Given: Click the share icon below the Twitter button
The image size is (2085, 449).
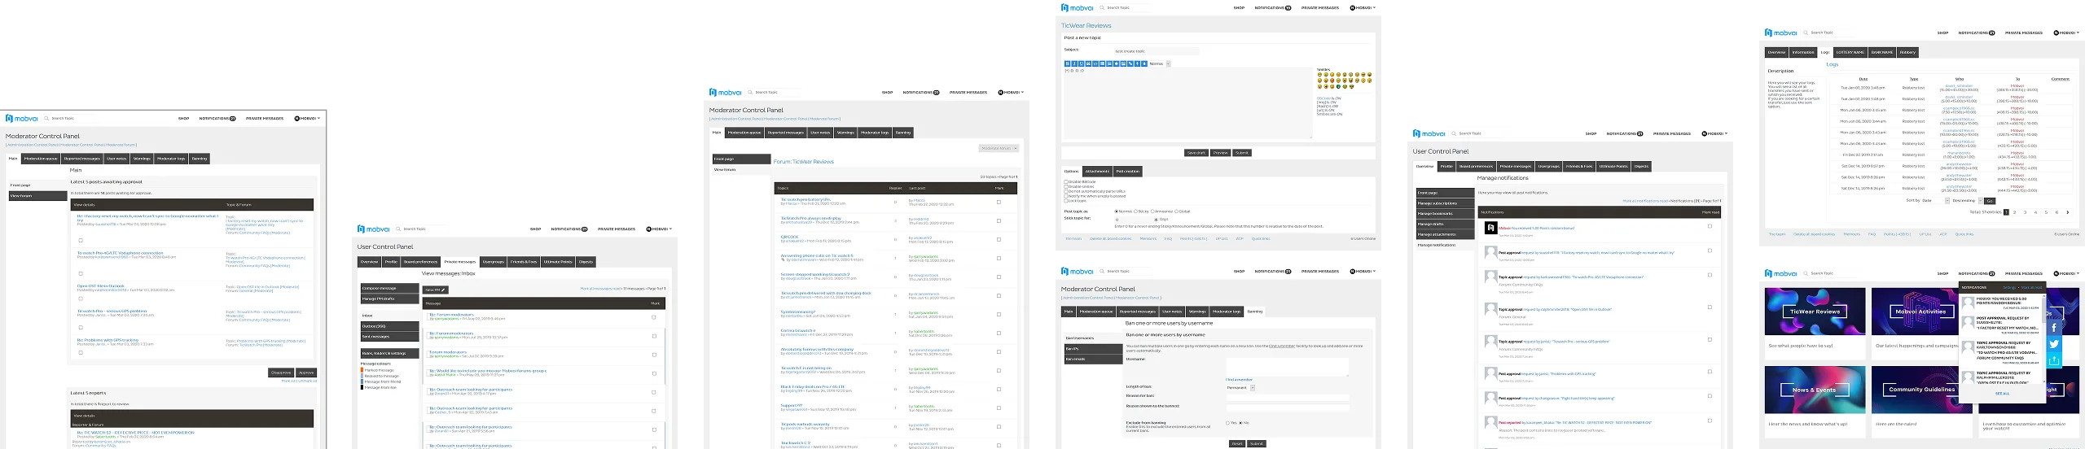Looking at the screenshot, I should coord(2054,360).
